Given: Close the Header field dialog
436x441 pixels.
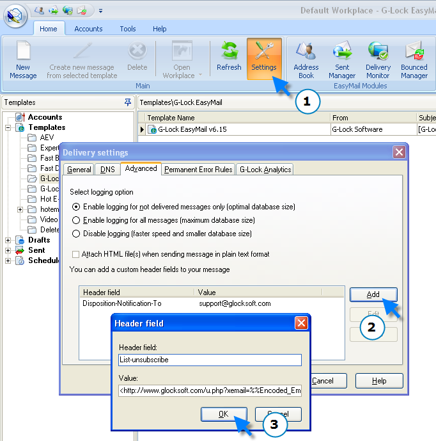Looking at the screenshot, I should point(302,323).
